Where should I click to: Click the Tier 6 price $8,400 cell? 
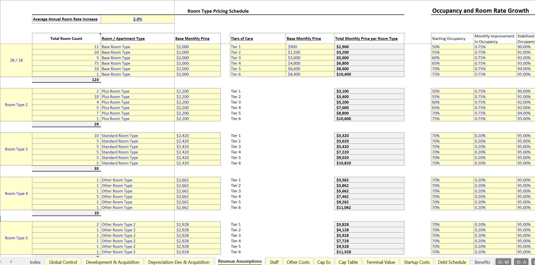[x=310, y=74]
